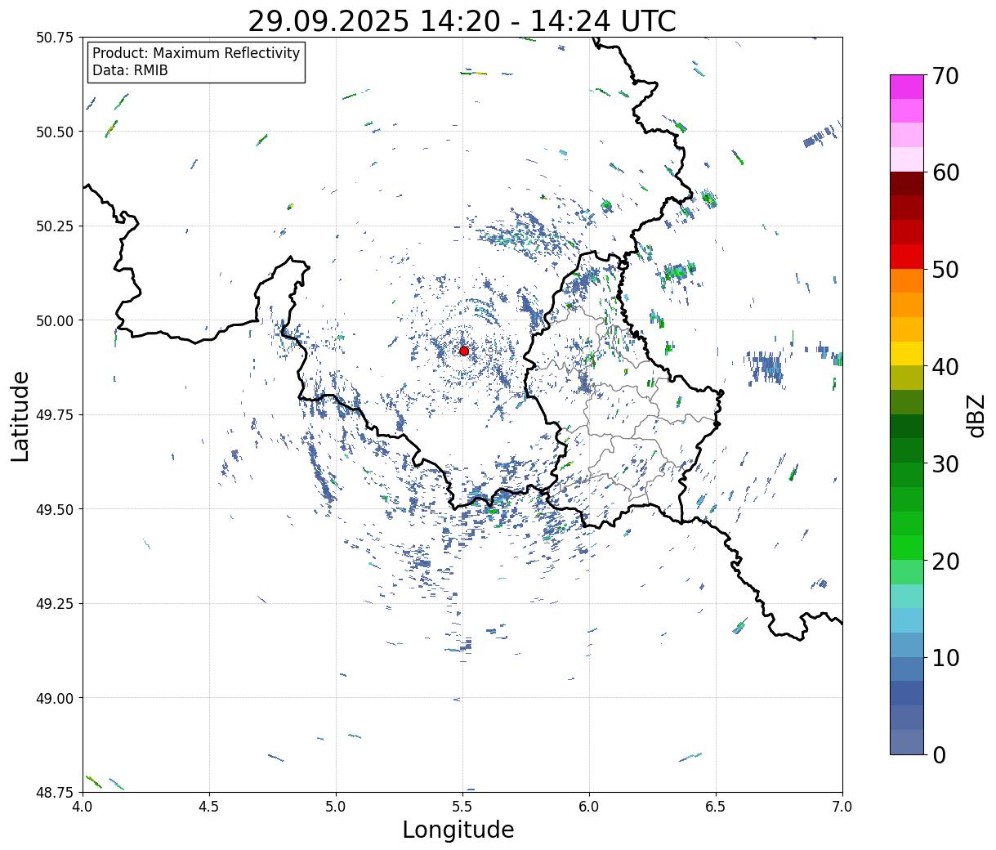
Task: Click the colorbar tick label 20
Action: click(x=946, y=561)
